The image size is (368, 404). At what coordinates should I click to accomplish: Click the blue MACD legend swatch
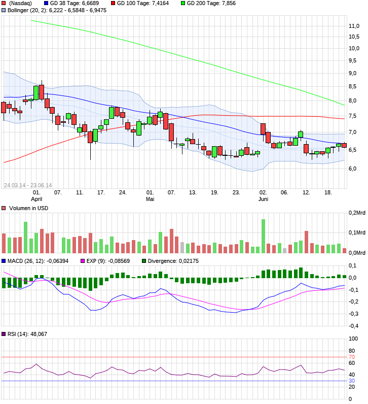click(4, 261)
